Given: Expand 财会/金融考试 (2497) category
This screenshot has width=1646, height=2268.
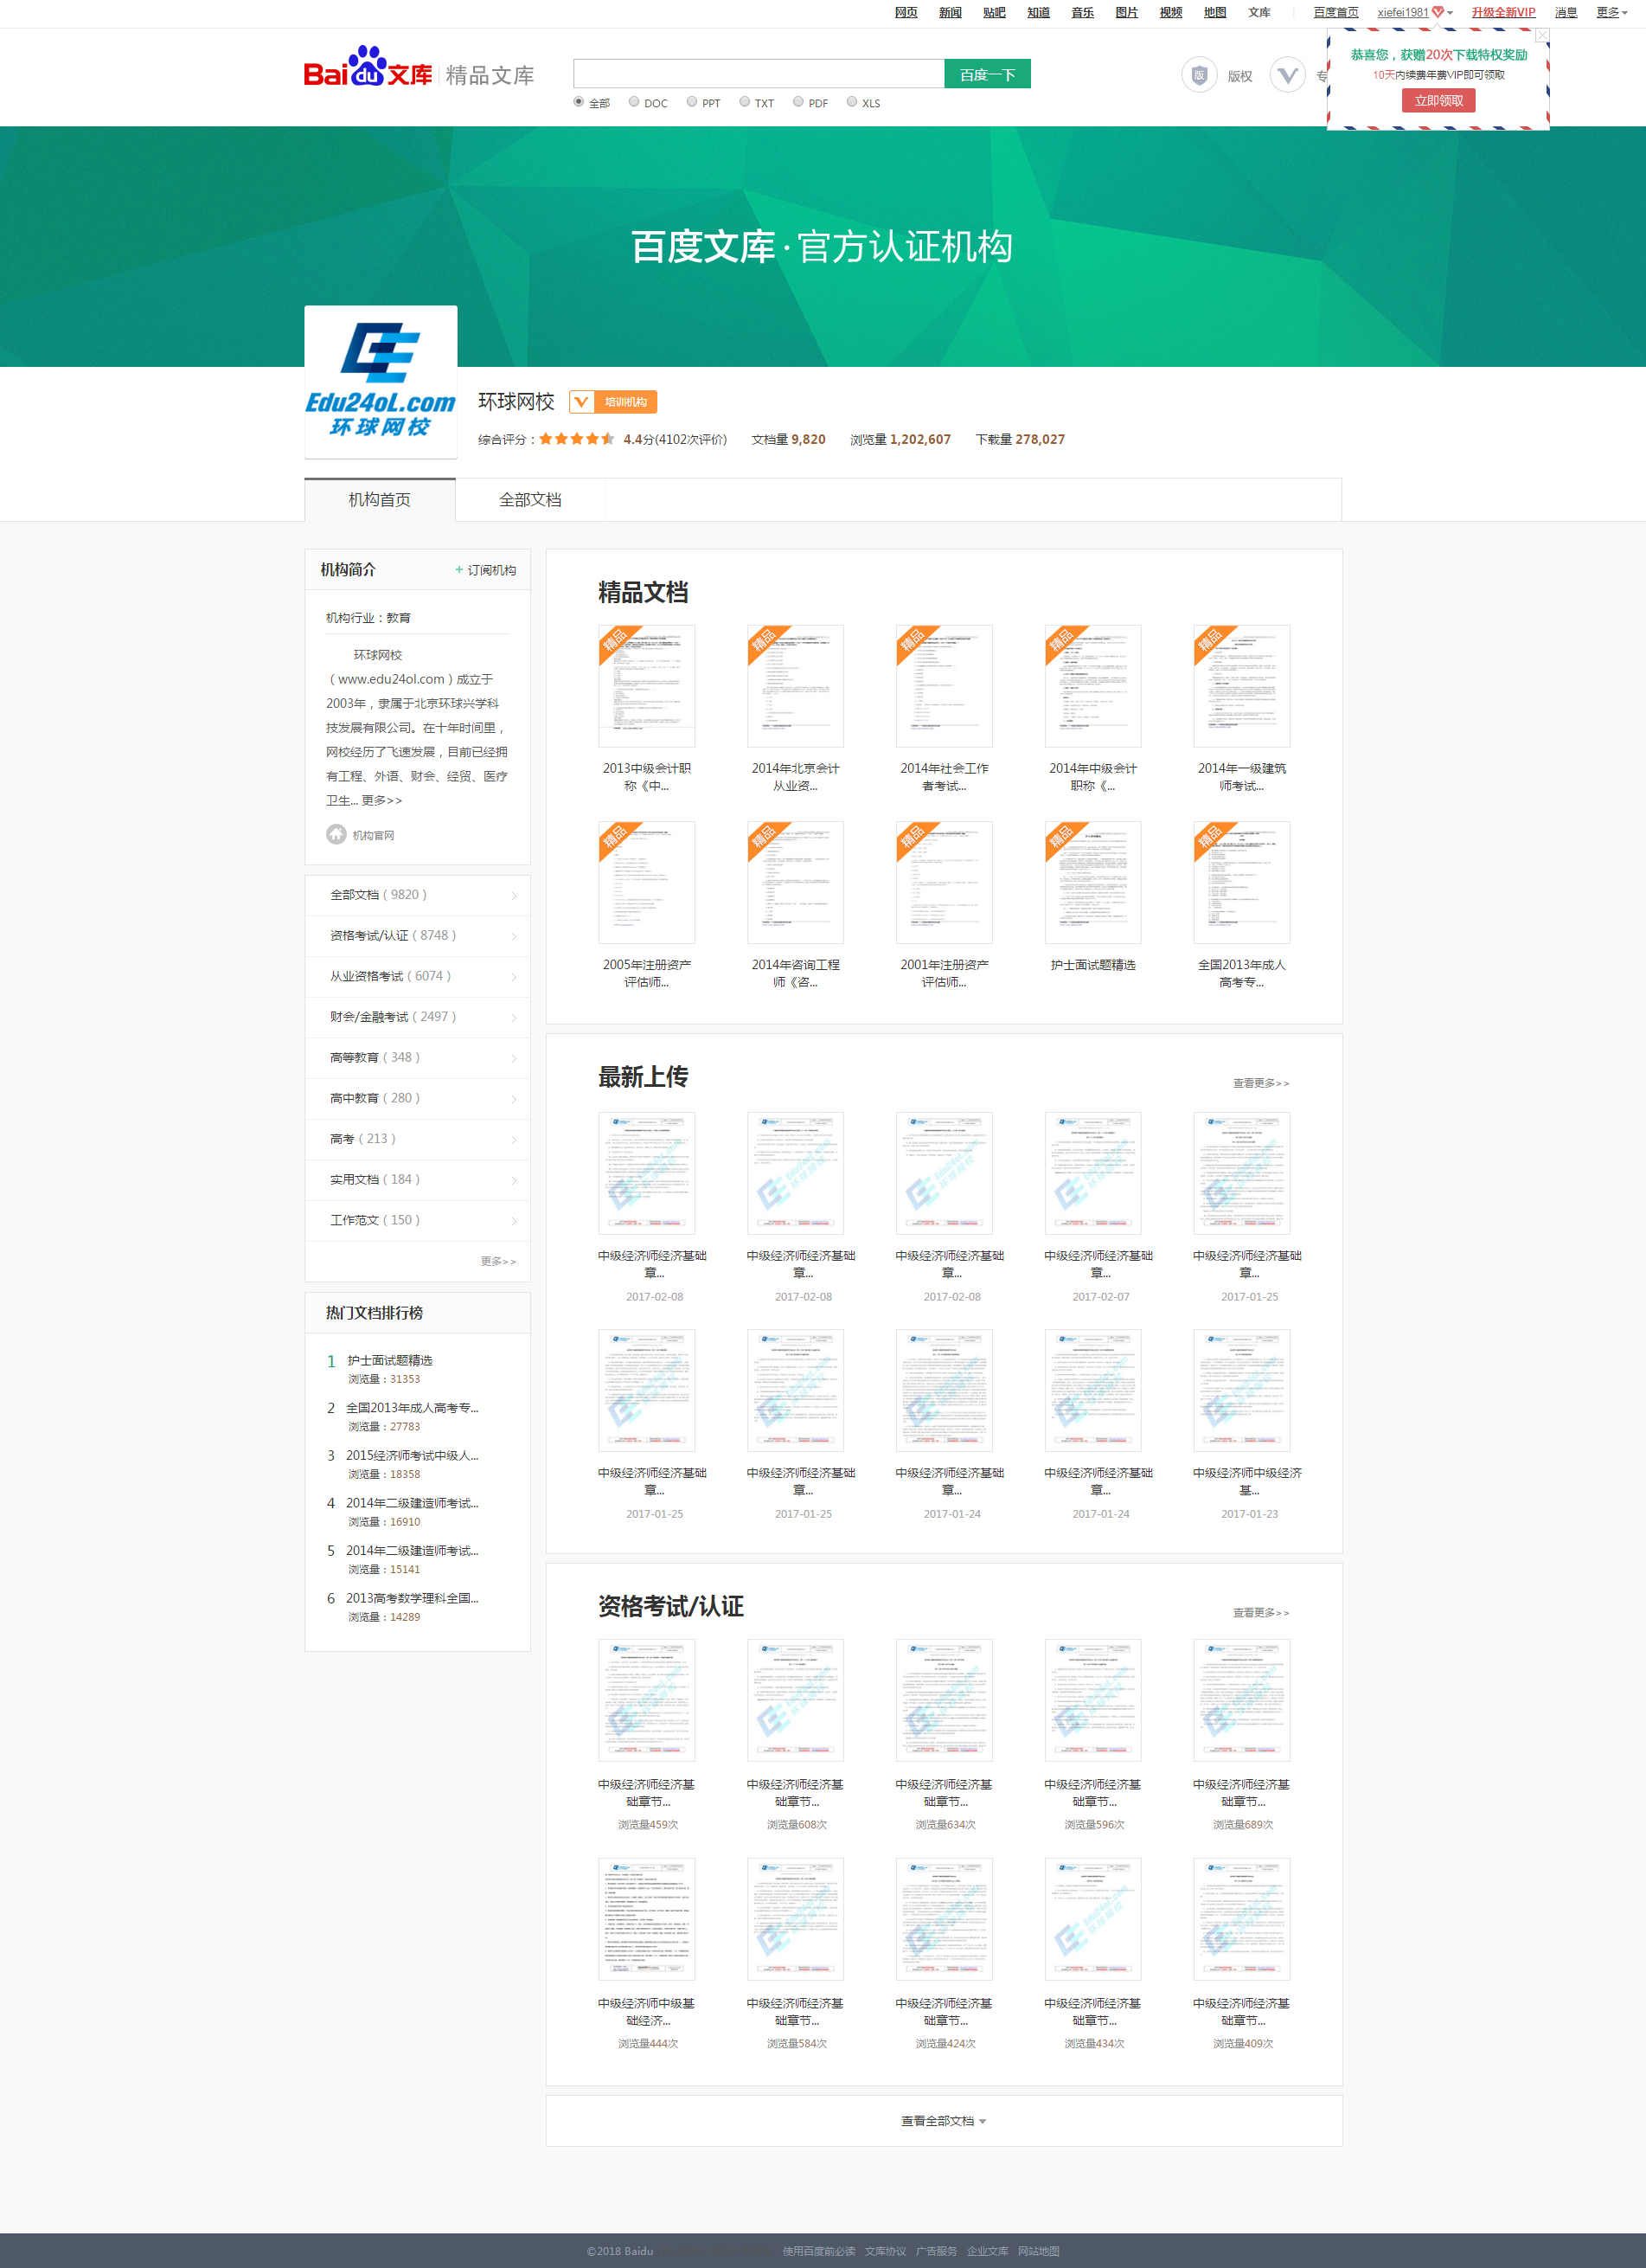Looking at the screenshot, I should [x=418, y=1017].
